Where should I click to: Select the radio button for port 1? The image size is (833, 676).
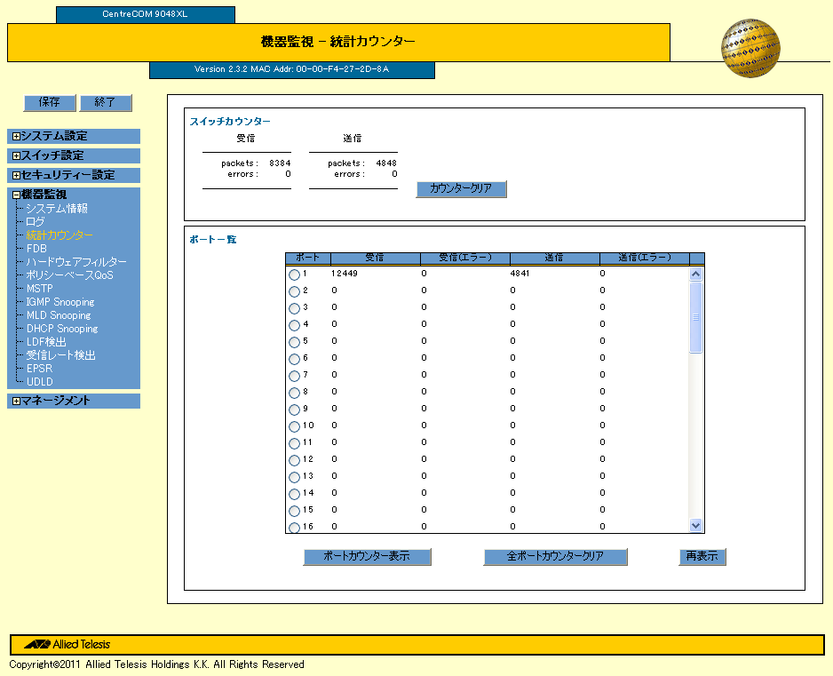[x=295, y=274]
